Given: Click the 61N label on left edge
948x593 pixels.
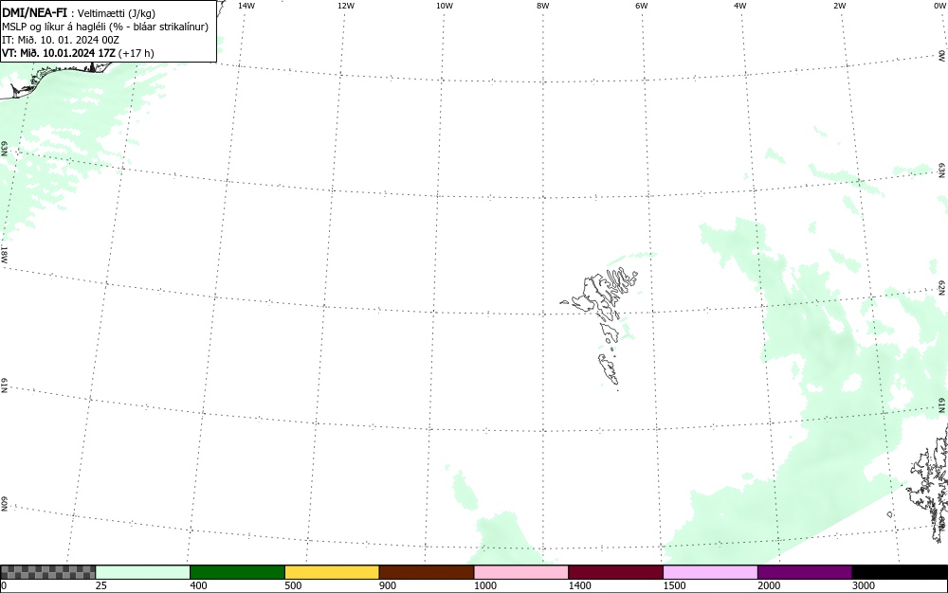Looking at the screenshot, I should [4, 386].
